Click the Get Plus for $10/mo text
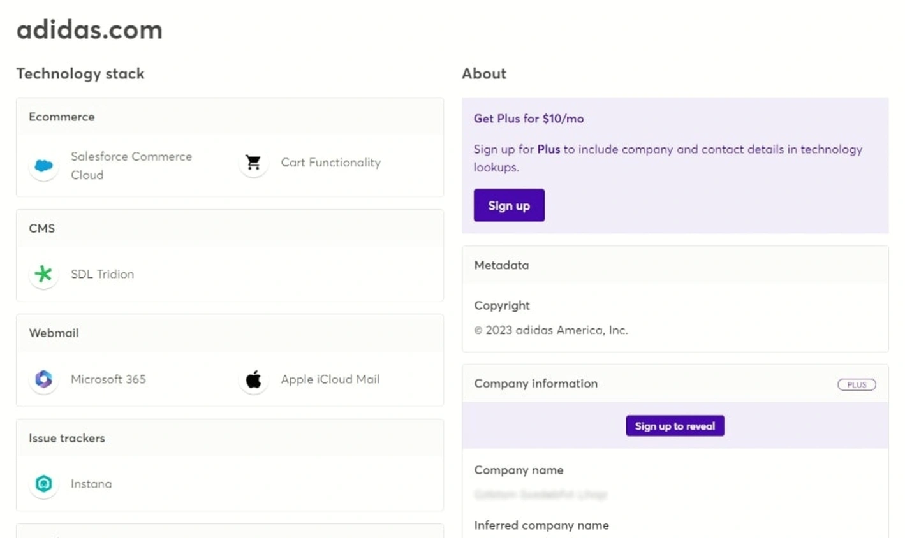 pos(529,119)
